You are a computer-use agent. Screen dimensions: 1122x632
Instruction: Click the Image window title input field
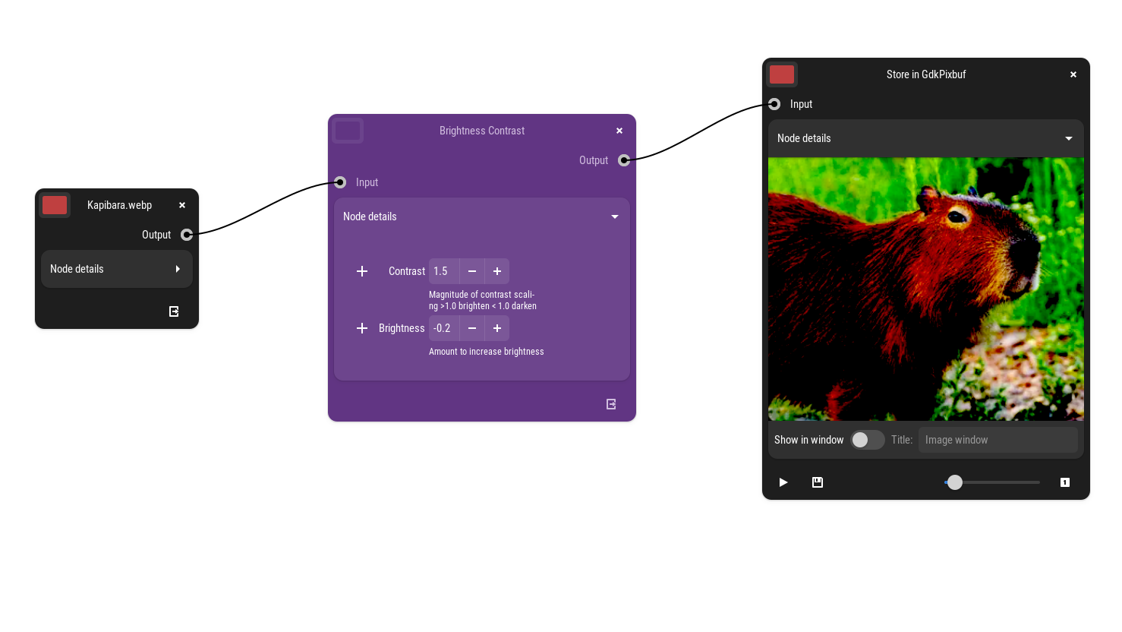pos(998,440)
